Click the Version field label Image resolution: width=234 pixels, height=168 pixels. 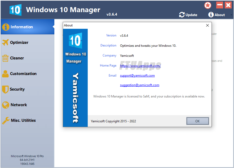[x=111, y=35]
